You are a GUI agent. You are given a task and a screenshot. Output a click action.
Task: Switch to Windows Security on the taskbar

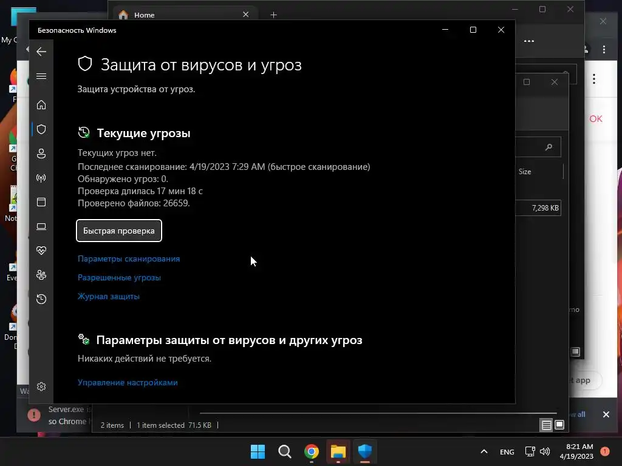coord(364,451)
